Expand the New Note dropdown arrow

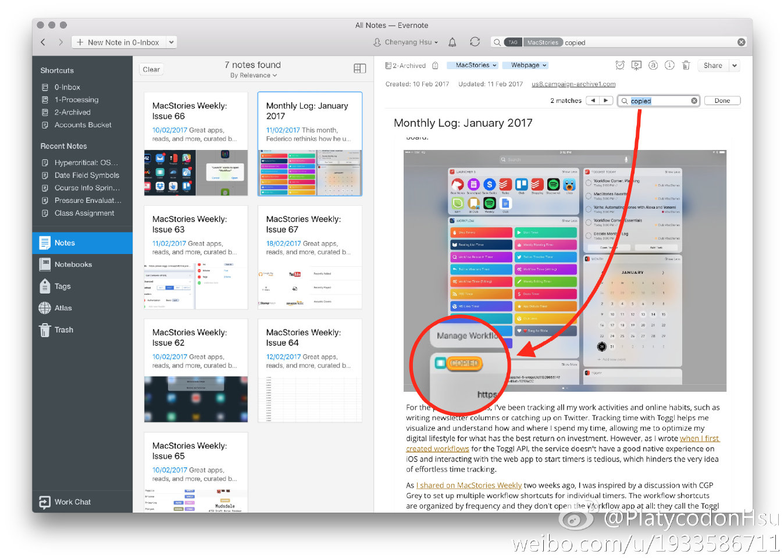tap(171, 42)
